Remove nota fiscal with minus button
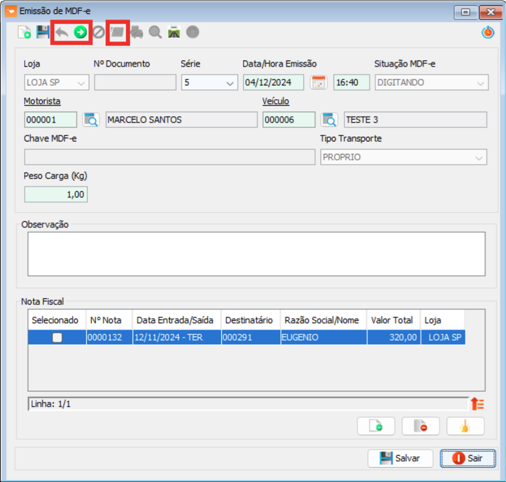The image size is (506, 482). coord(420,426)
